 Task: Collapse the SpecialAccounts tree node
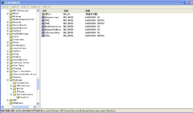coord(11,94)
